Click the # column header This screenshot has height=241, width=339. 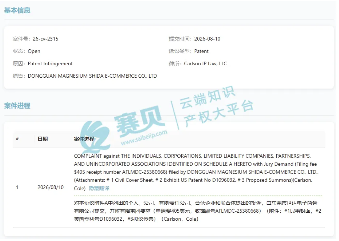pos(17,139)
